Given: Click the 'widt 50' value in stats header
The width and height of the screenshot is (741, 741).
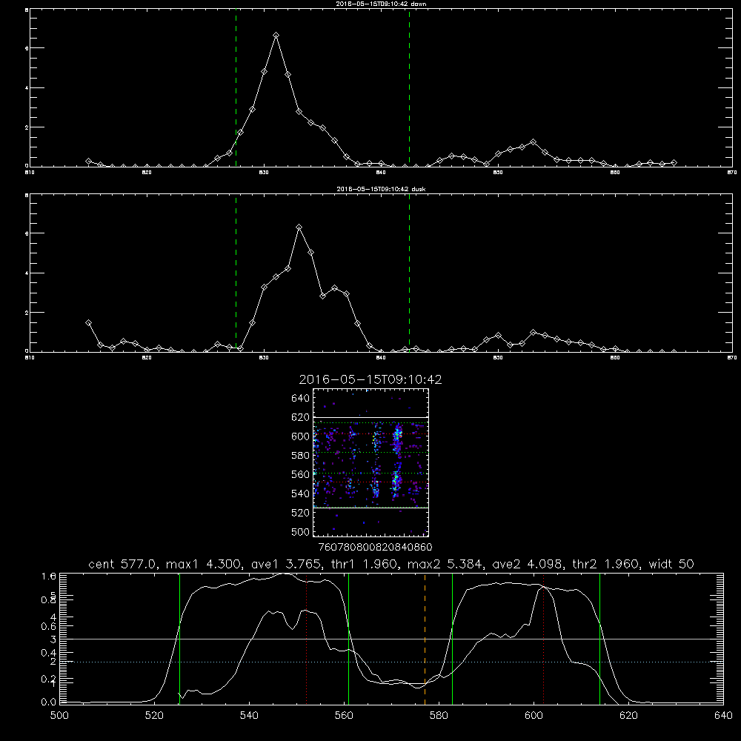Looking at the screenshot, I should click(671, 564).
